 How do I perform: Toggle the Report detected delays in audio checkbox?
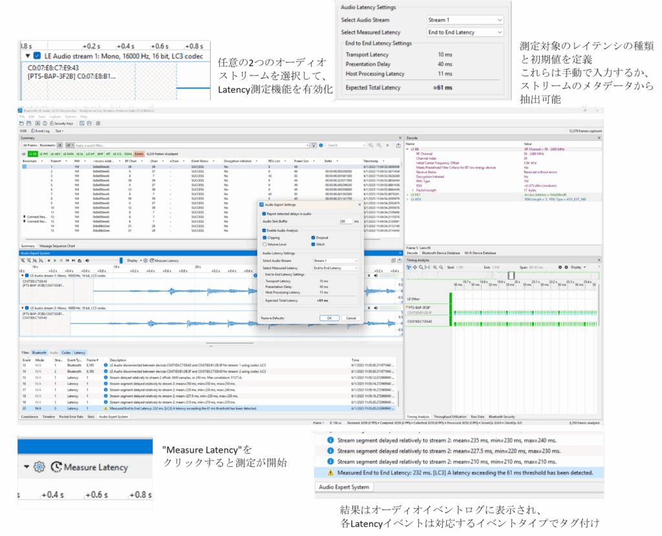coord(264,213)
